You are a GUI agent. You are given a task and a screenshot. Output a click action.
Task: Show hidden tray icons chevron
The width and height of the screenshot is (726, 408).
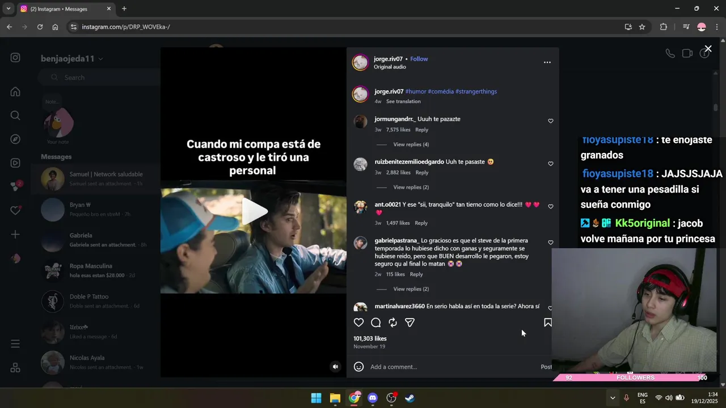[x=613, y=398]
